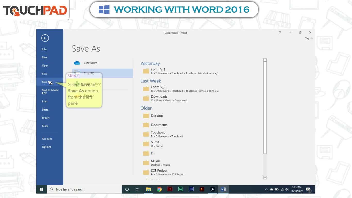This screenshot has height=198, width=352.
Task: Click the Word taskbar icon
Action: (x=223, y=189)
